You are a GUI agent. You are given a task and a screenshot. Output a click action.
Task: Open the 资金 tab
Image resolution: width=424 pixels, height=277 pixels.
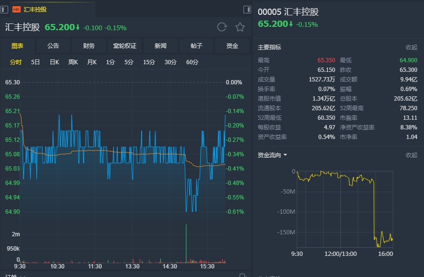tap(232, 46)
